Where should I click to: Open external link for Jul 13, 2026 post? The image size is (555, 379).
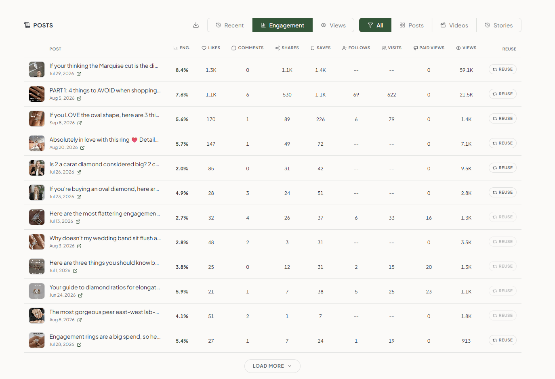click(x=78, y=222)
